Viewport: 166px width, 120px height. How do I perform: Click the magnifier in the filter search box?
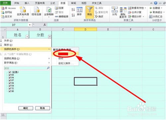(48, 68)
